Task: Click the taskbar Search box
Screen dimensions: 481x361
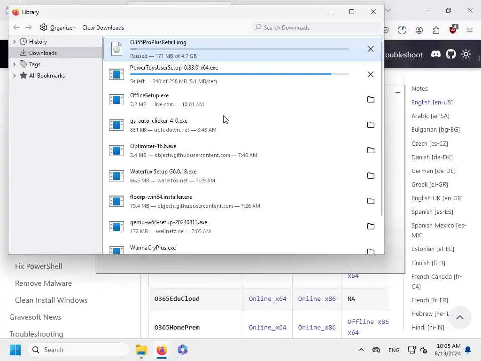Action: pos(78,350)
